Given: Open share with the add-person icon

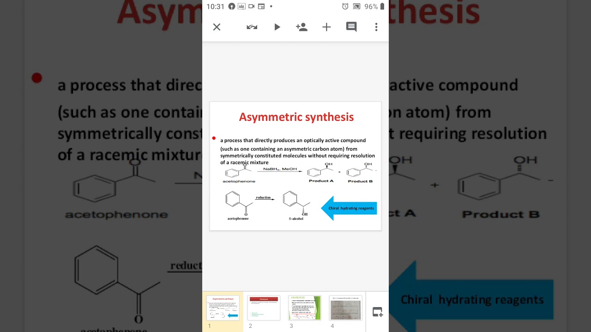Looking at the screenshot, I should click(302, 27).
